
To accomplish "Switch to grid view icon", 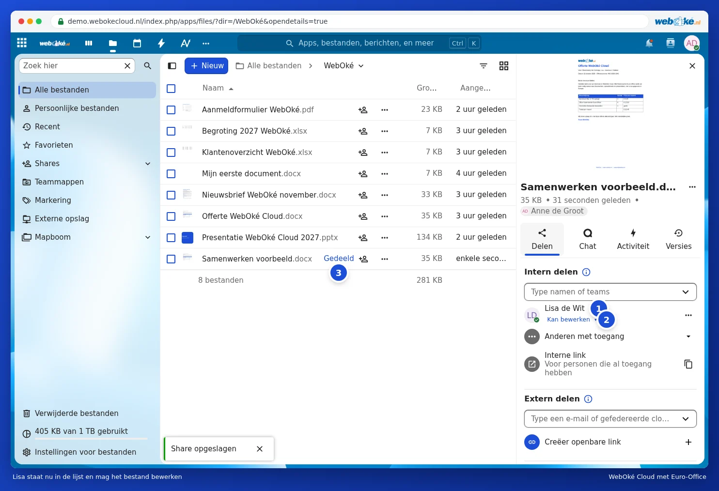I will pyautogui.click(x=504, y=66).
